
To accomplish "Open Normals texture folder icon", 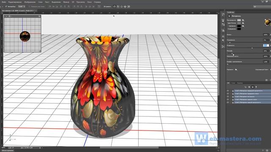I will click(236, 70).
